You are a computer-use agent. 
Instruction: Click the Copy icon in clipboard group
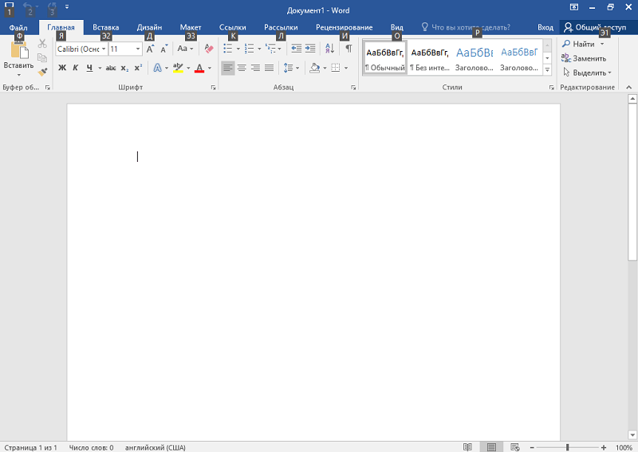[x=42, y=57]
